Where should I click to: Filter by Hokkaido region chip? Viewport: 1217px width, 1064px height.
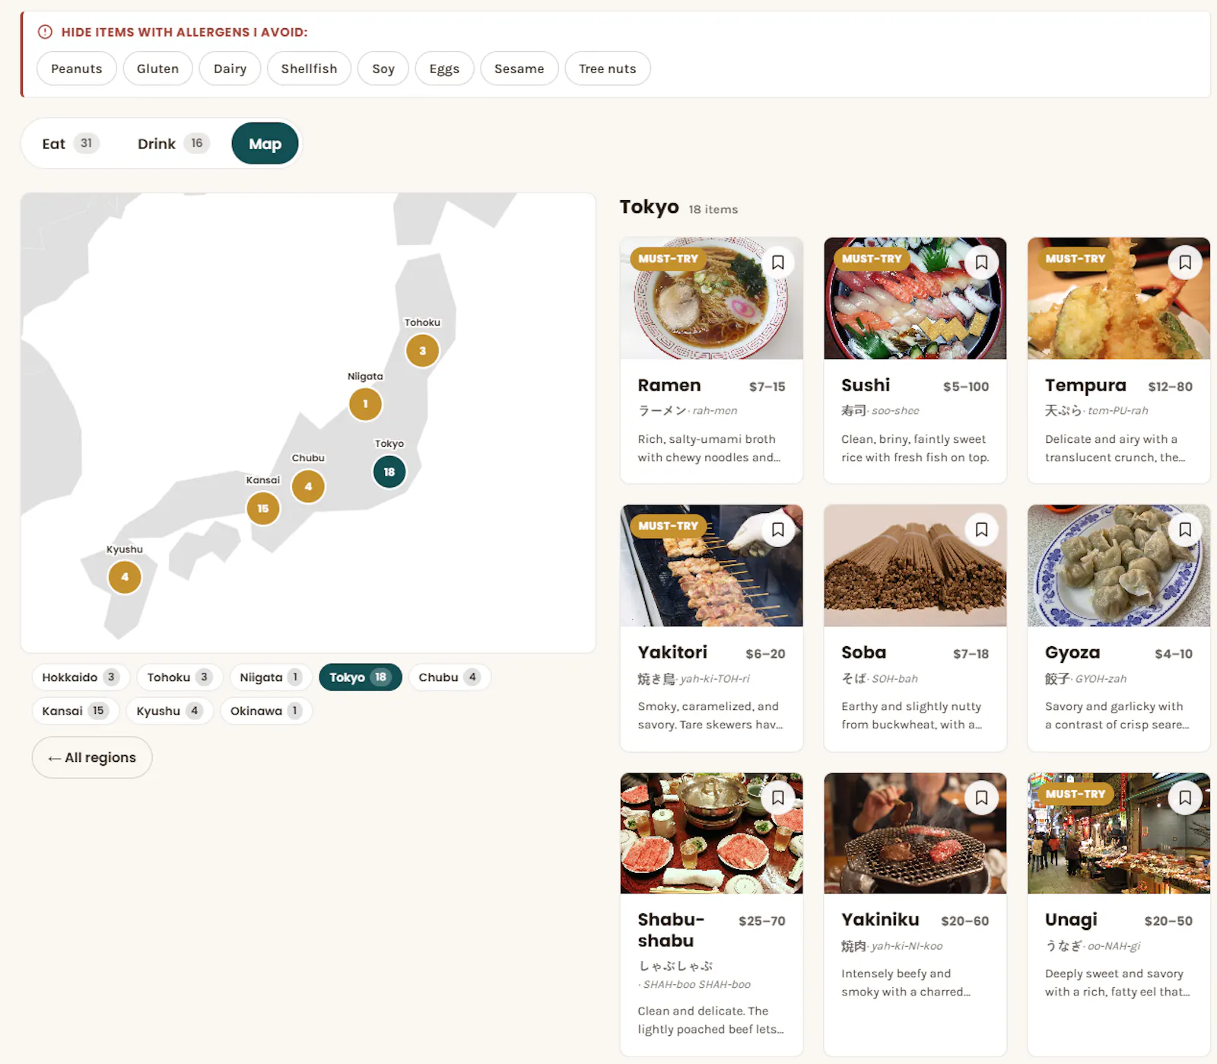(81, 677)
